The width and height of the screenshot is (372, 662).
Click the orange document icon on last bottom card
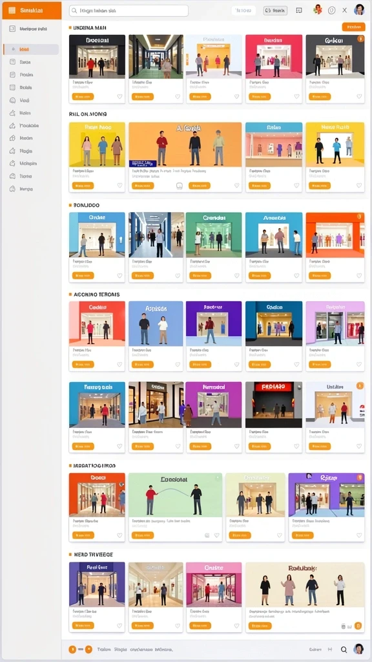click(358, 626)
